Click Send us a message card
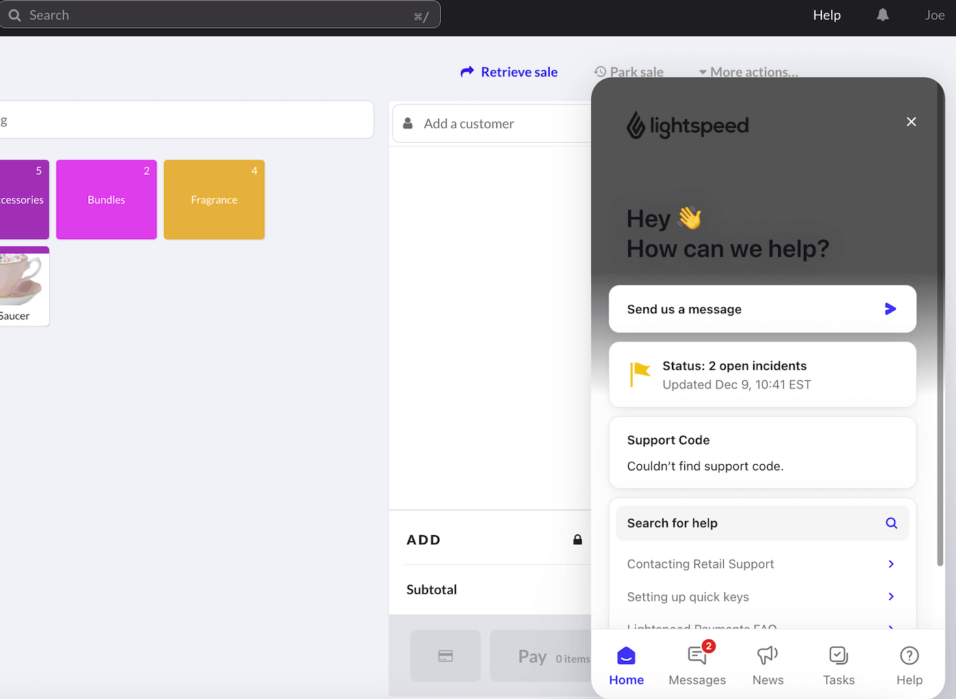The width and height of the screenshot is (956, 699). [762, 309]
